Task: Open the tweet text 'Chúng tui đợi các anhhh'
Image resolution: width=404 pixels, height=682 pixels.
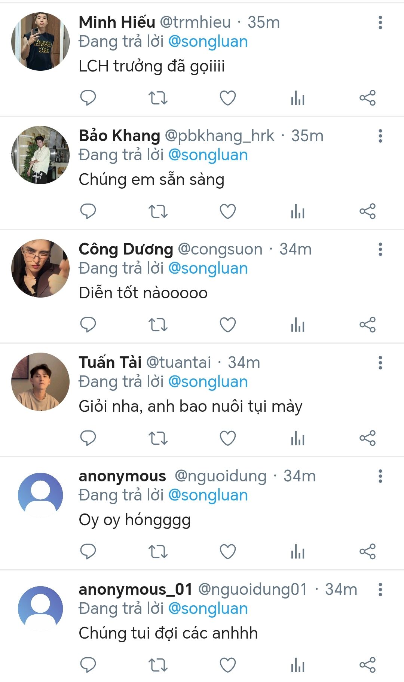Action: (168, 633)
